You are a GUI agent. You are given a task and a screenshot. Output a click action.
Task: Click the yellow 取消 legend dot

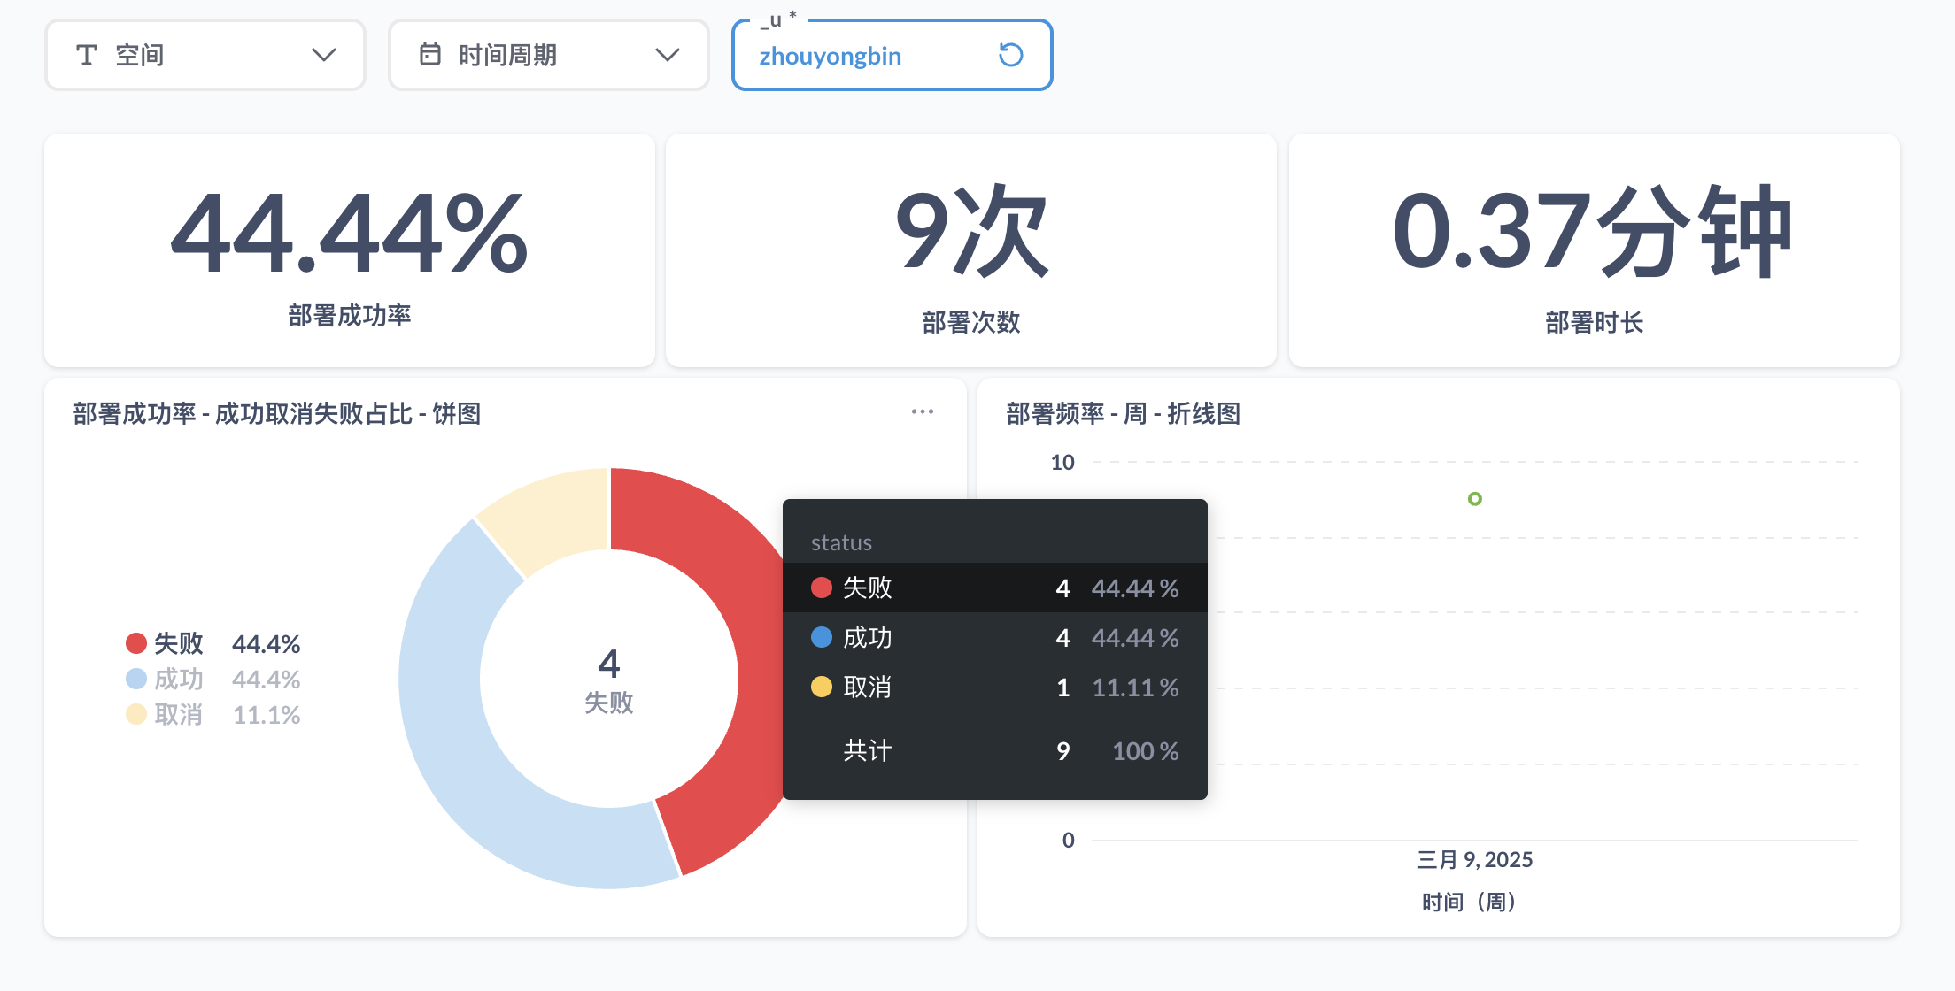[135, 714]
